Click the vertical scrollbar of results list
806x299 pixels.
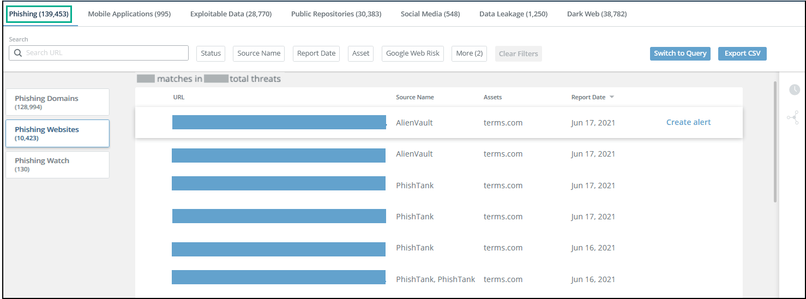(x=775, y=142)
